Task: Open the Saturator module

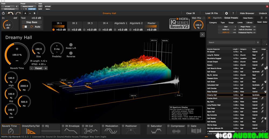Action: click(156, 129)
